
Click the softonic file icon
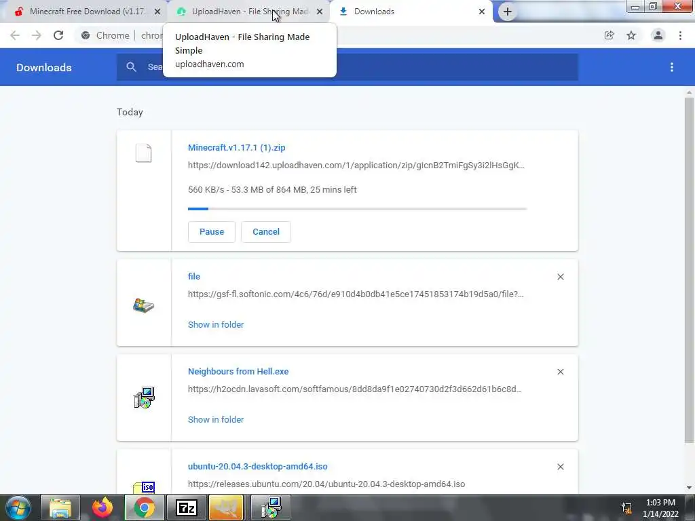pyautogui.click(x=144, y=306)
